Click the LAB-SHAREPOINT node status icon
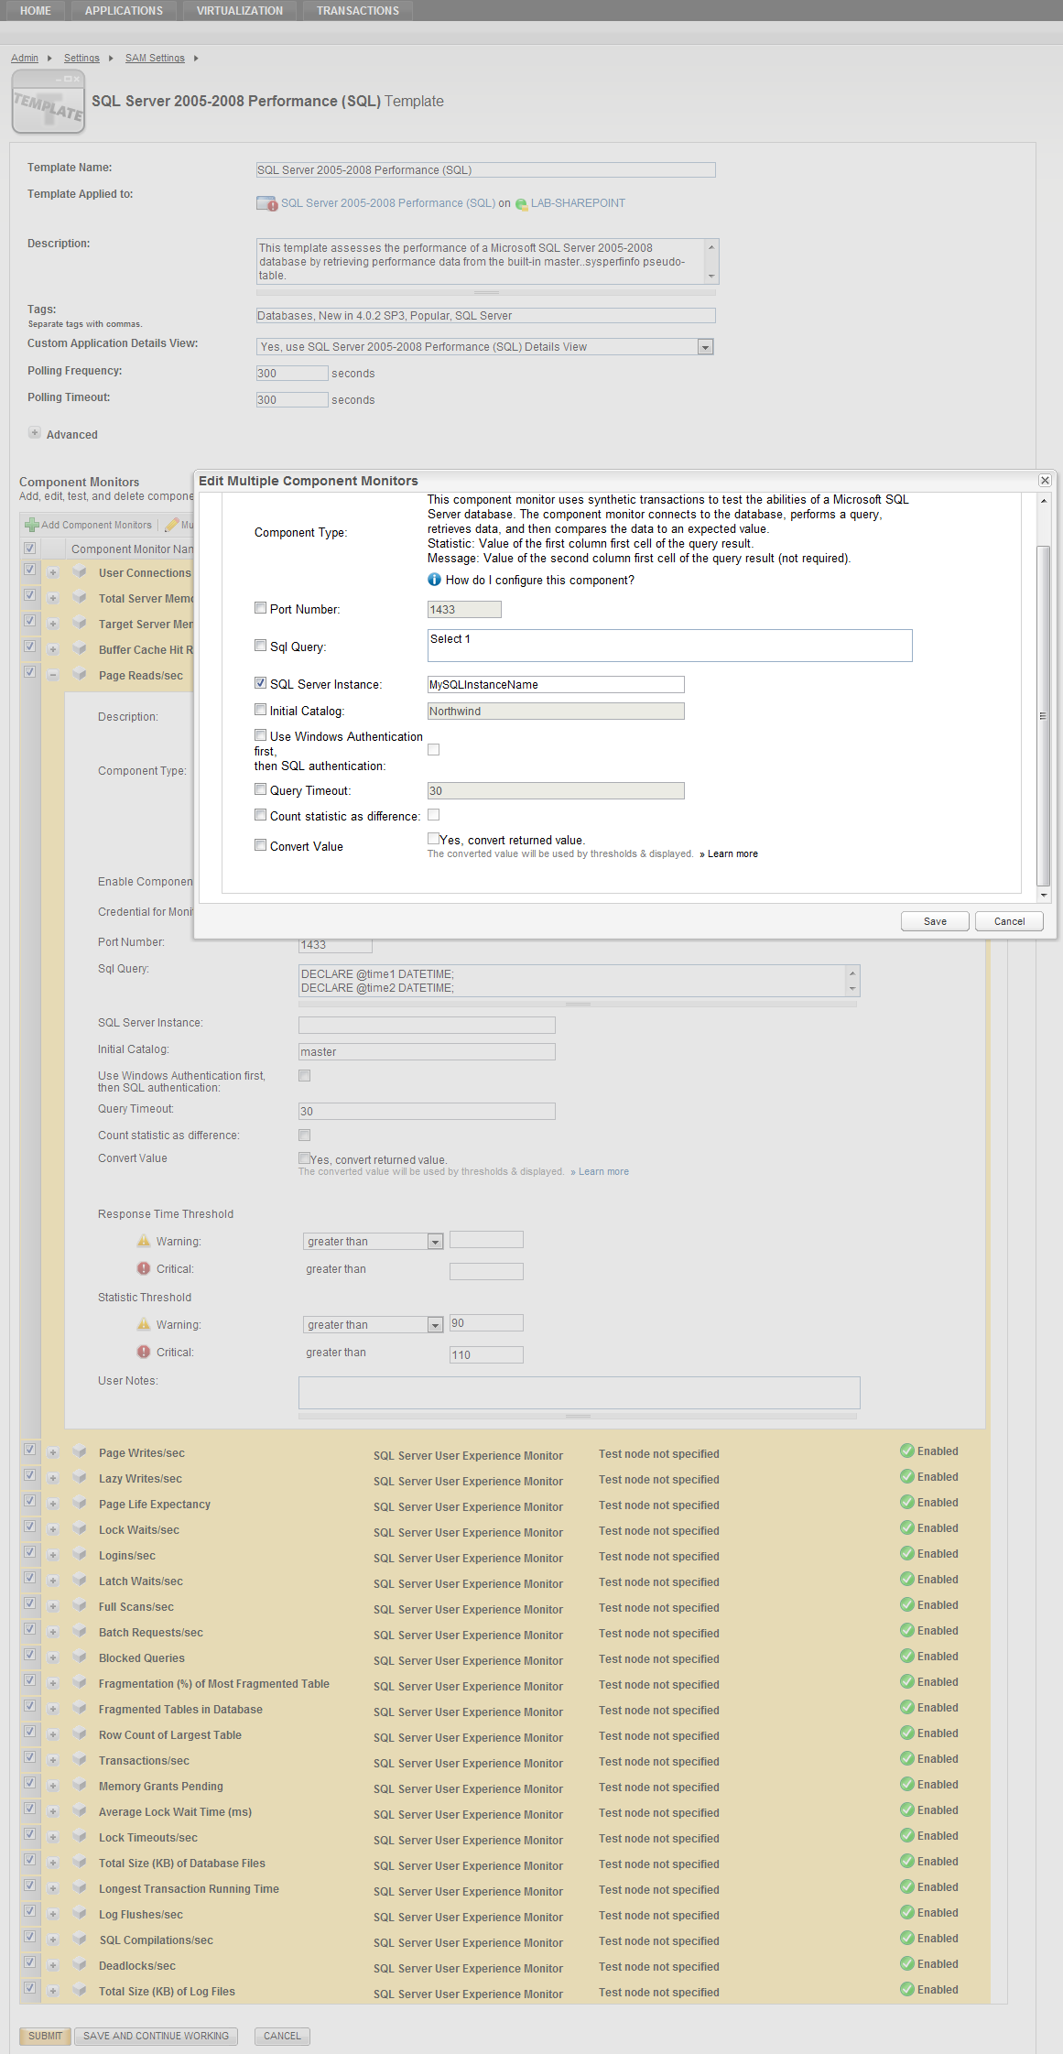The width and height of the screenshot is (1063, 2054). [x=521, y=204]
